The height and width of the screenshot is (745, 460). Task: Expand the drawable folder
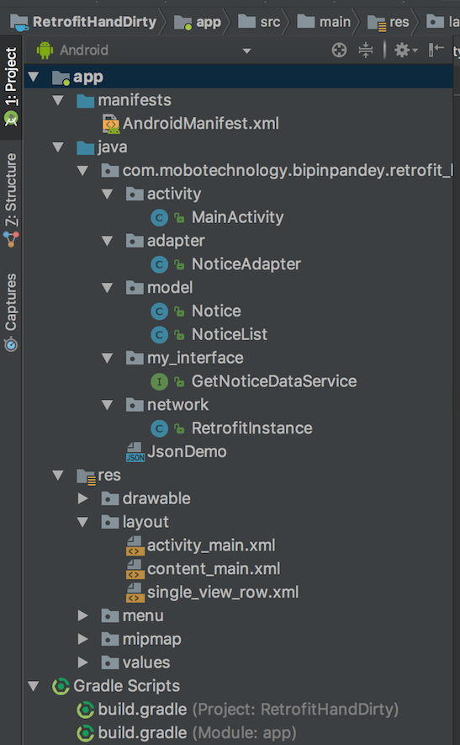pos(83,498)
